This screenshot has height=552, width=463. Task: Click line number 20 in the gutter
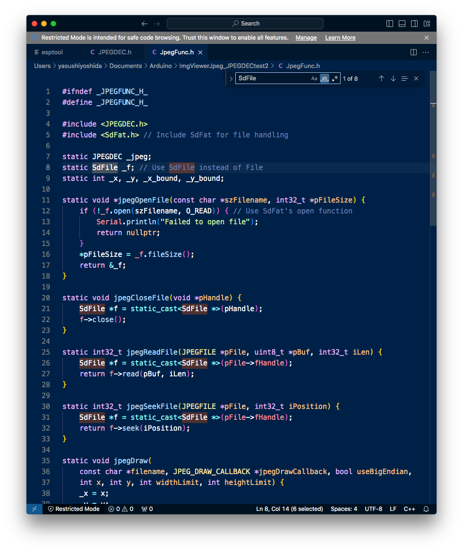[x=46, y=298]
